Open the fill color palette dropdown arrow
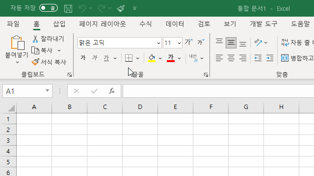The height and width of the screenshot is (176, 314). [x=160, y=58]
